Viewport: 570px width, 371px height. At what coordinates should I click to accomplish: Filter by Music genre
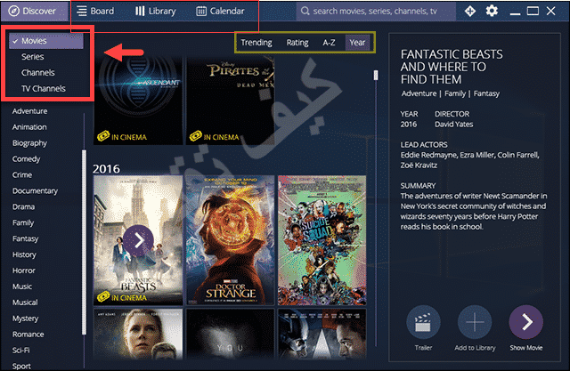22,286
